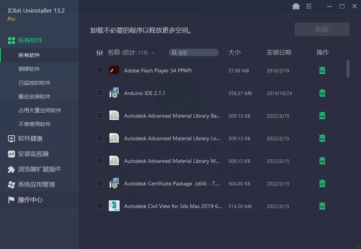Image resolution: width=361 pixels, height=249 pixels.
Task: Click install date 2019/10/24
Action: point(279,93)
